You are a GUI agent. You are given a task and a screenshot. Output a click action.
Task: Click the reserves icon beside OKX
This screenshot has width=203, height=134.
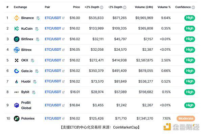pyautogui.click(x=32, y=60)
